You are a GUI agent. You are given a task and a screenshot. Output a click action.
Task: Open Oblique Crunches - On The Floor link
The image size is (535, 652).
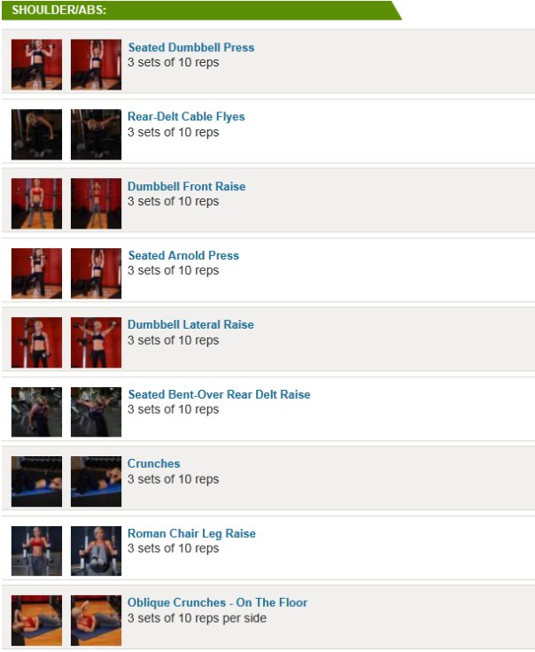pyautogui.click(x=217, y=602)
